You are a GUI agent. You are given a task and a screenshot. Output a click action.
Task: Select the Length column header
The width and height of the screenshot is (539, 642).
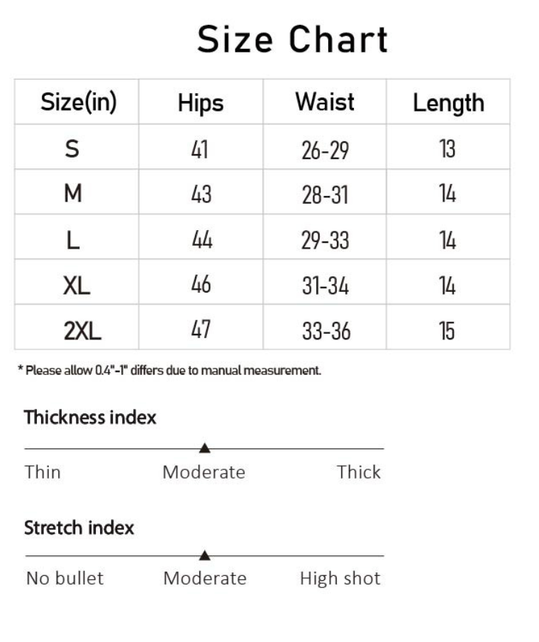point(448,103)
